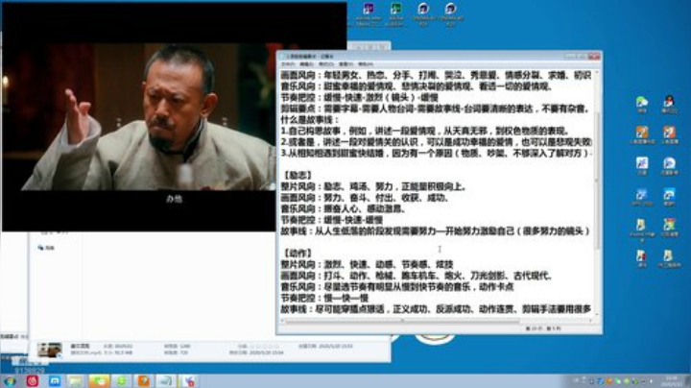Click the video frame in the player window
Viewport: 691px width, 388px height.
(148, 117)
